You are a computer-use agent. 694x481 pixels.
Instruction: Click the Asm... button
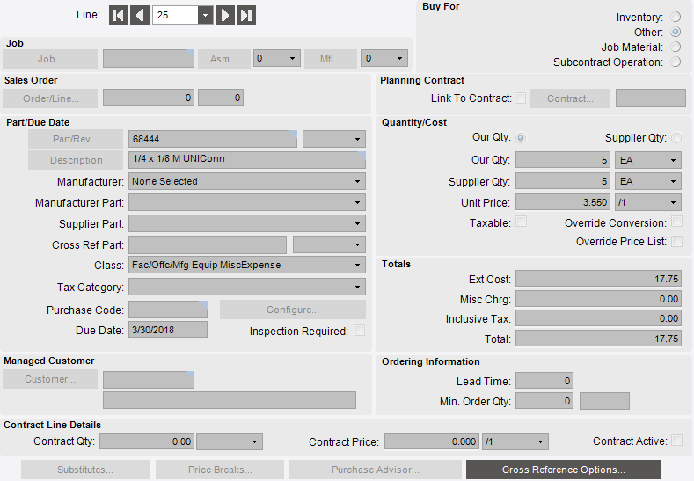point(224,59)
